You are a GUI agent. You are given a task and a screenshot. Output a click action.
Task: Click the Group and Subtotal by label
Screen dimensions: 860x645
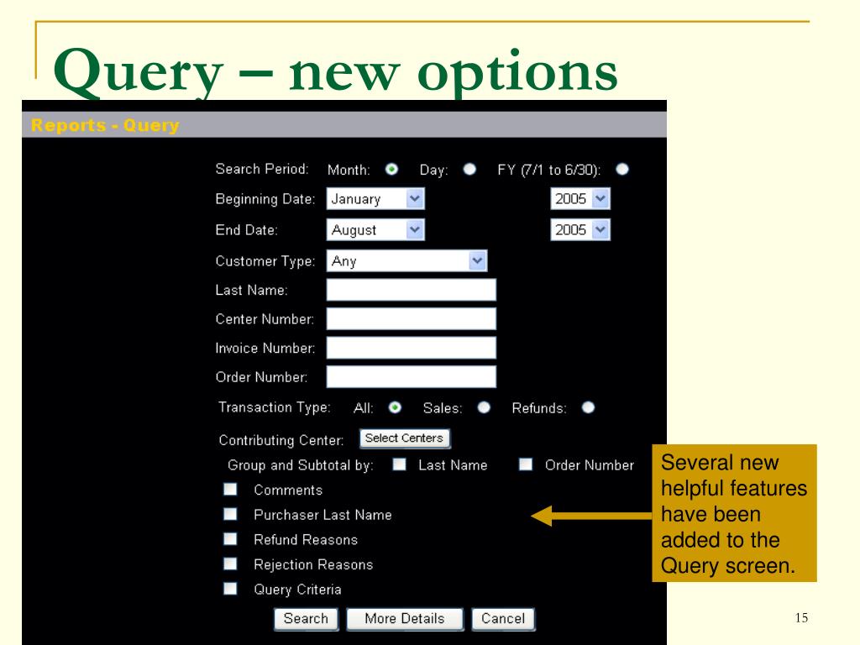click(301, 465)
